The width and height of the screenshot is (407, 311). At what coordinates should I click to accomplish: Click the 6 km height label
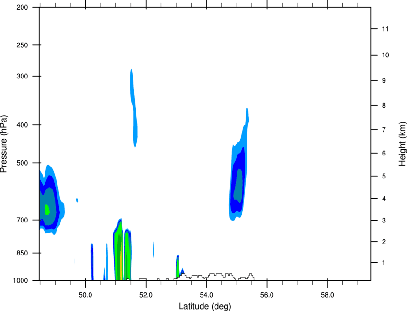click(384, 153)
